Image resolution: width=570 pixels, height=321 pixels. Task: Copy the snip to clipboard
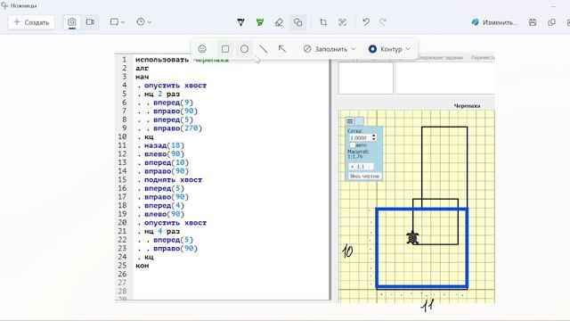pyautogui.click(x=551, y=22)
